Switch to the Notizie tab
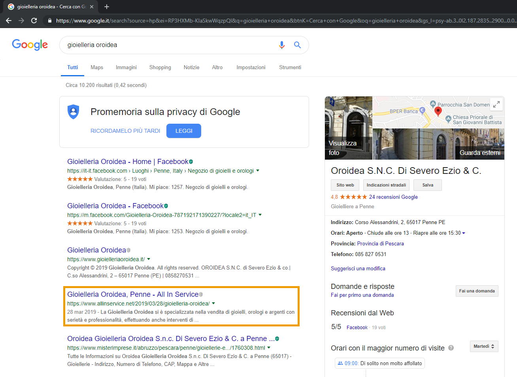This screenshot has height=377, width=517. coord(191,68)
